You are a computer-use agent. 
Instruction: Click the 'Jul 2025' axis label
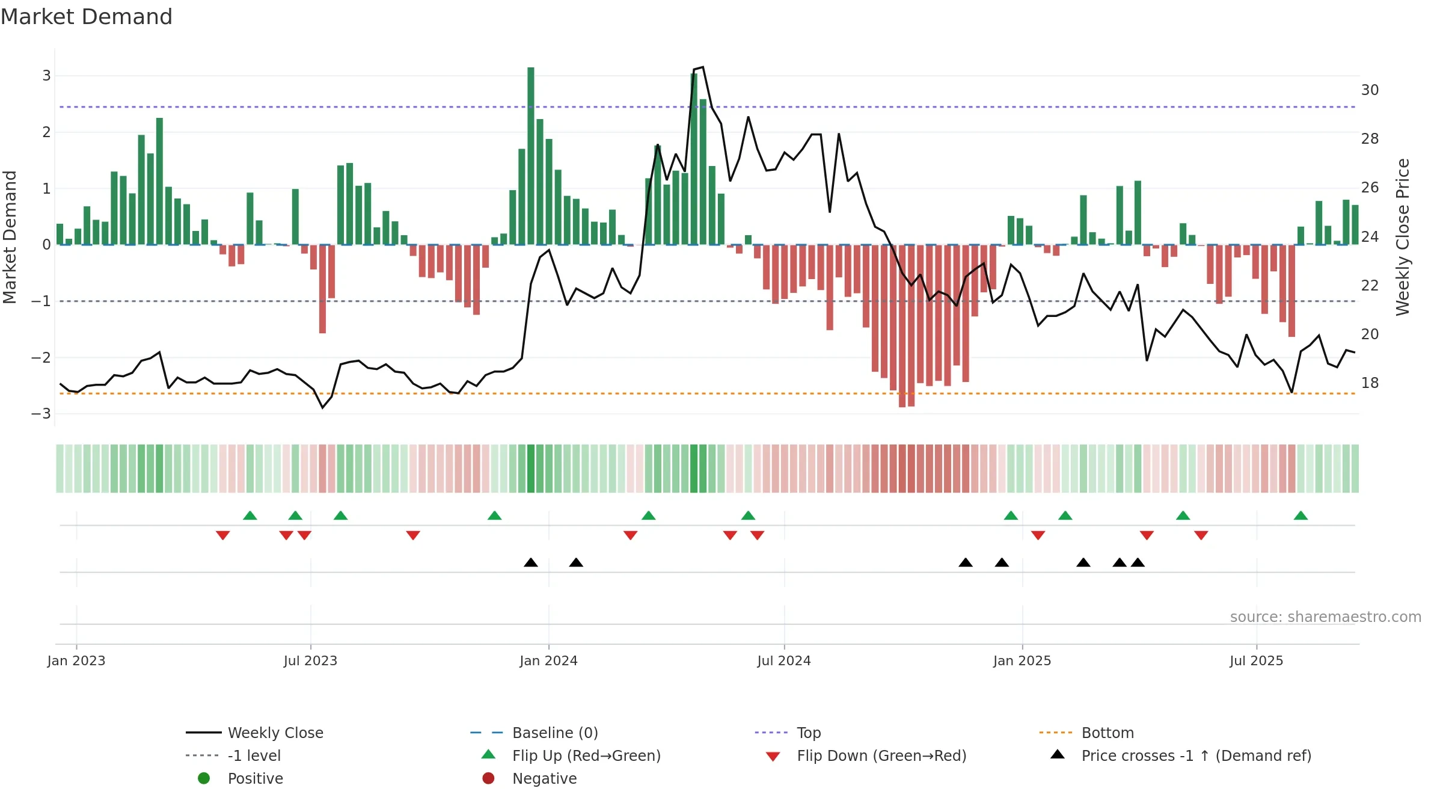[1257, 660]
